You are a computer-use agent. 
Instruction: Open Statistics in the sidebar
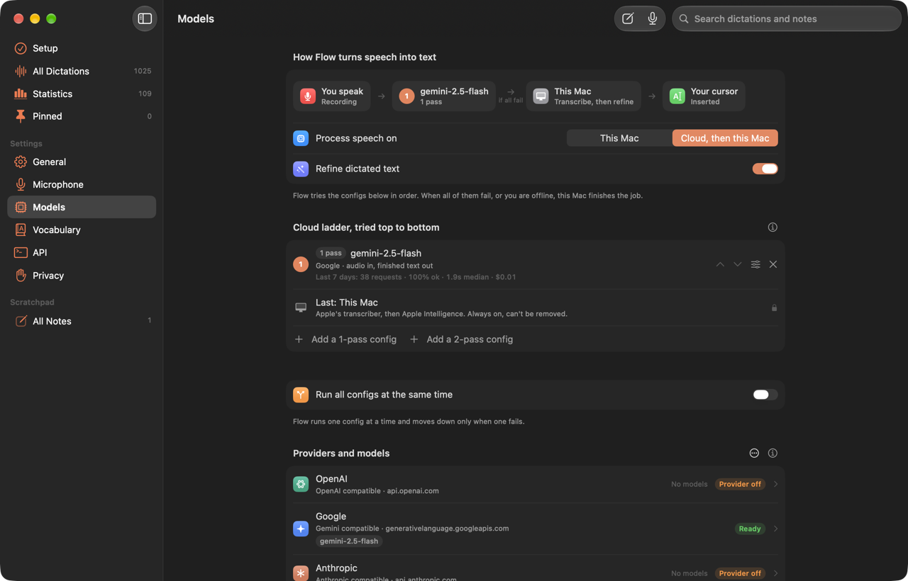coord(82,94)
